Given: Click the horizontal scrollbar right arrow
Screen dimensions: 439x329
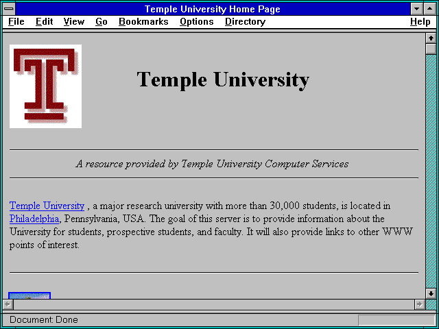Looking at the screenshot, I should [419, 304].
